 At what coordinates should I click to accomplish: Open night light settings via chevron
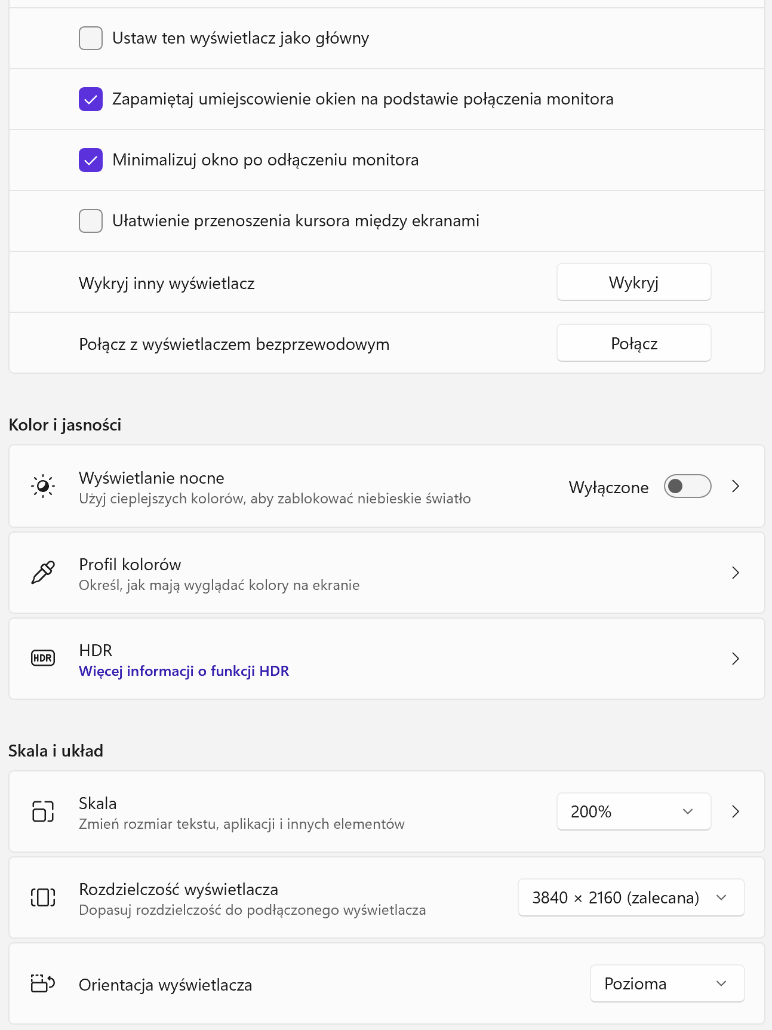[x=736, y=486]
